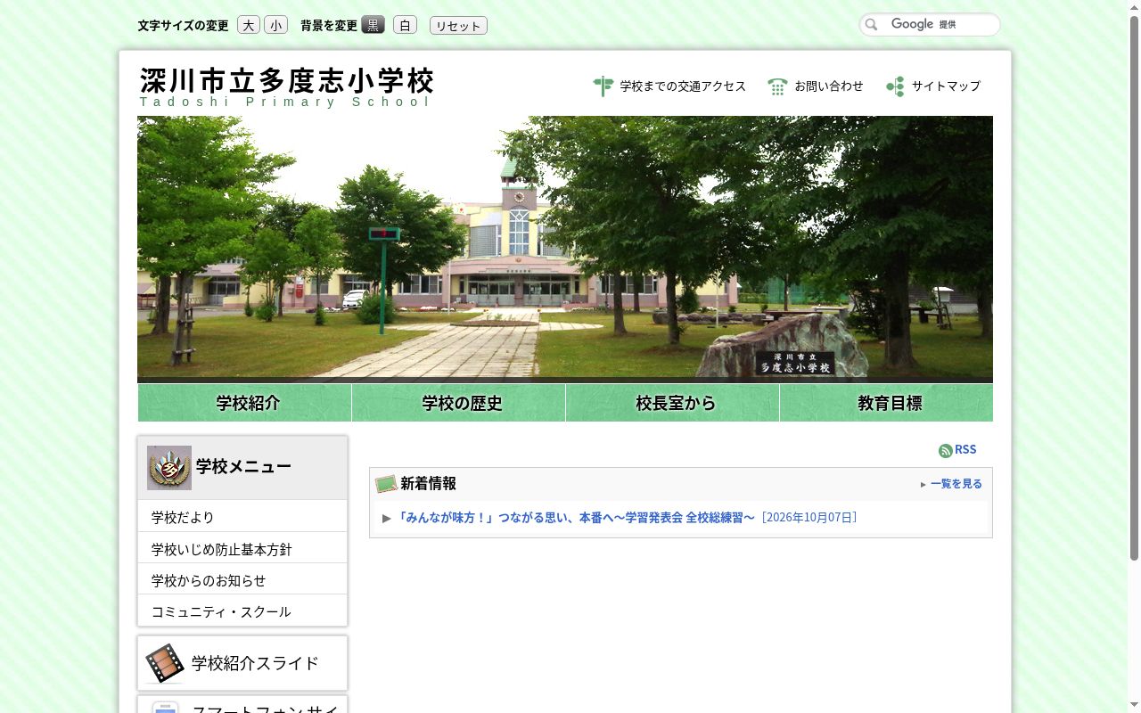1141x713 pixels.
Task: Open the 教育目標 navigation tab
Action: (x=887, y=403)
